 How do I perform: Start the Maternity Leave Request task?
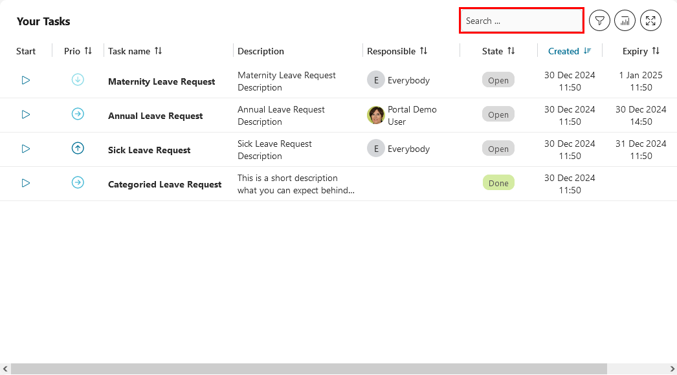[25, 80]
